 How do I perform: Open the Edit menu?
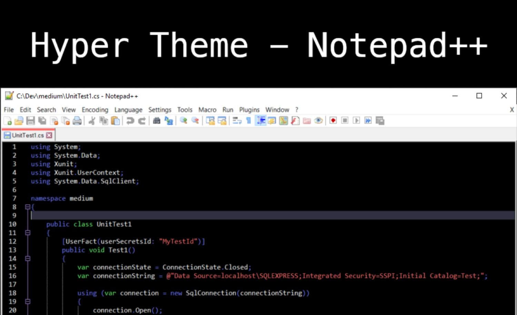tap(25, 110)
